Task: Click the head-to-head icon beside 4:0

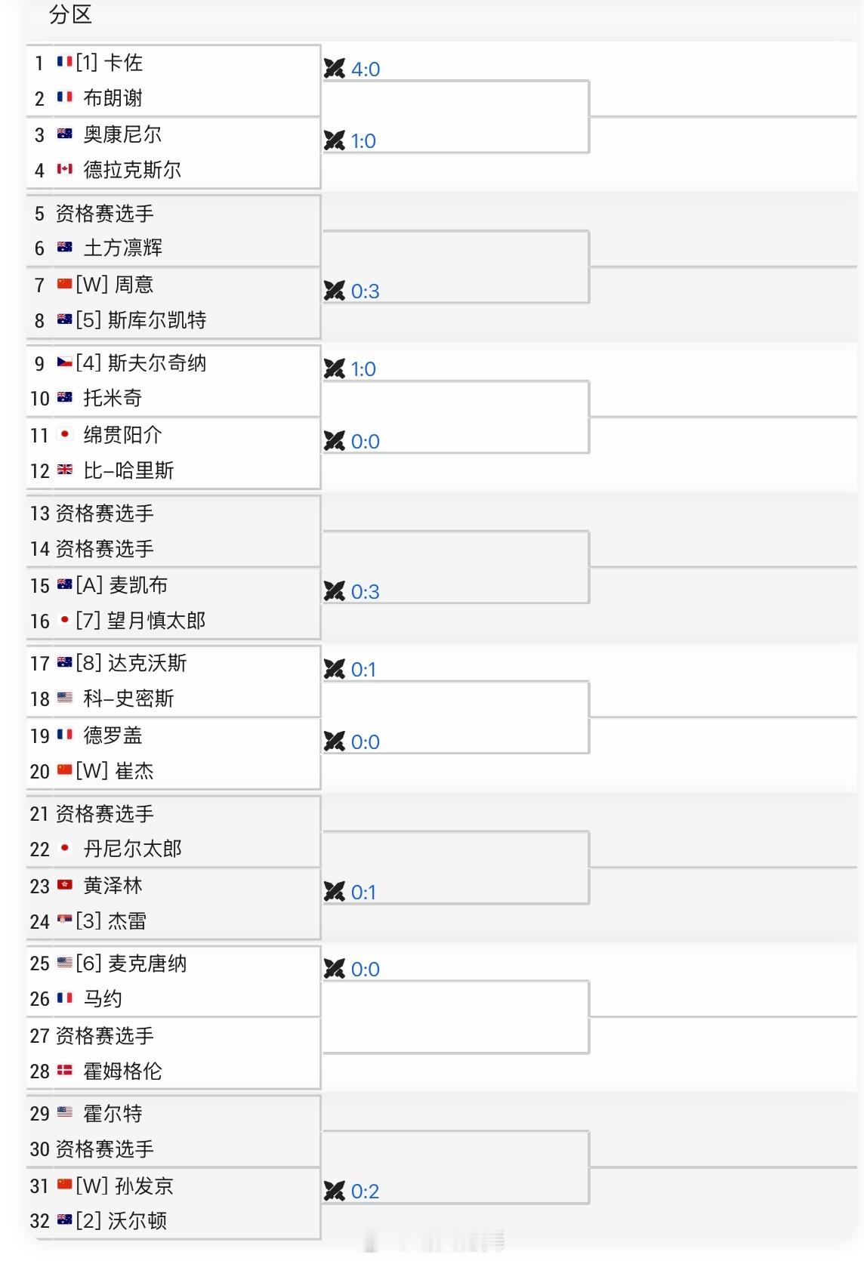Action: tap(334, 69)
